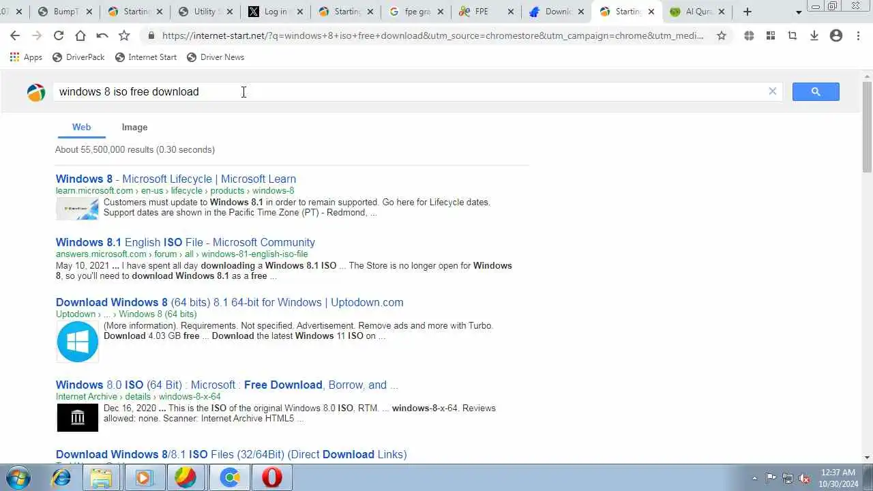
Task: Open Download Windows 8/8.1 ISO Files result
Action: (x=231, y=454)
